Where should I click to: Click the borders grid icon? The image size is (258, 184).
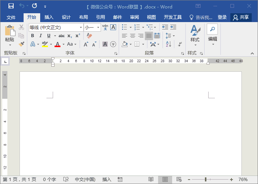pos(137,44)
